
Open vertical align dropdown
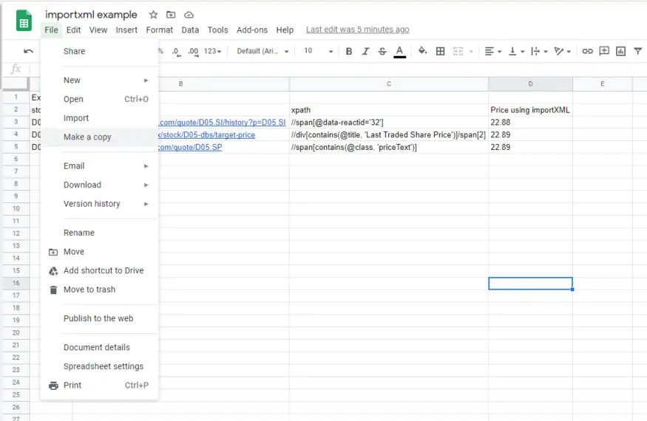point(516,51)
